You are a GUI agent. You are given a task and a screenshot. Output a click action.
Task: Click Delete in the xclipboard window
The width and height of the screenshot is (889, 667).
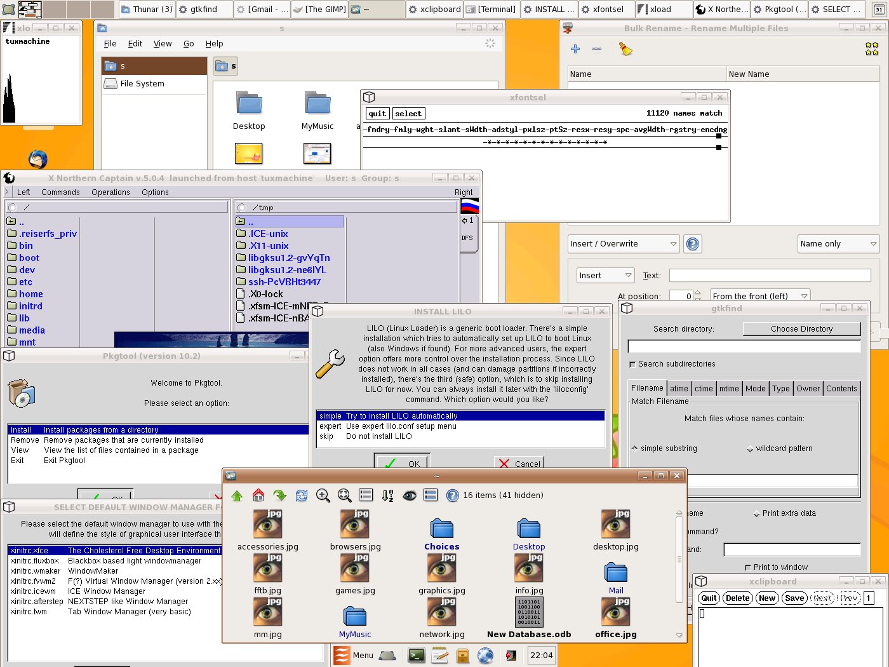737,598
